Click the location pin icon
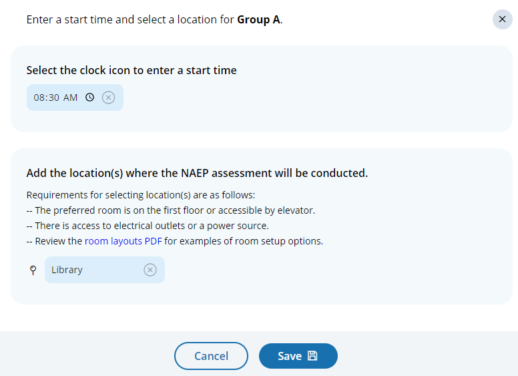Image resolution: width=518 pixels, height=376 pixels. pos(33,270)
